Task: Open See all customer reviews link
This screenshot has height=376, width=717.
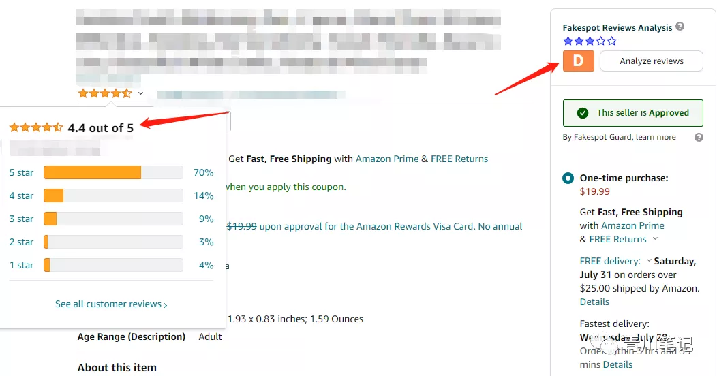Action: click(111, 304)
